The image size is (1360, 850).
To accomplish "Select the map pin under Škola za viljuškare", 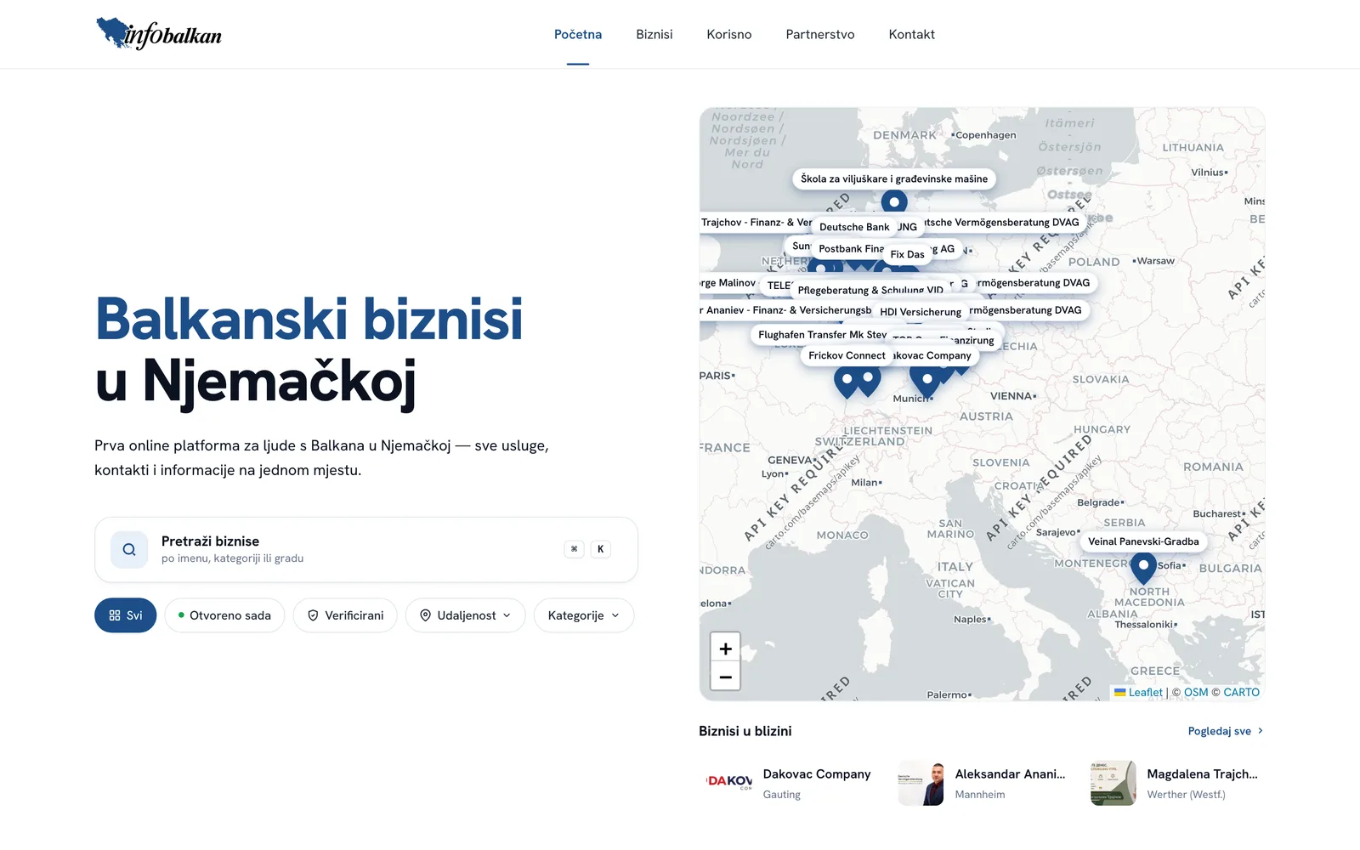I will pyautogui.click(x=894, y=202).
